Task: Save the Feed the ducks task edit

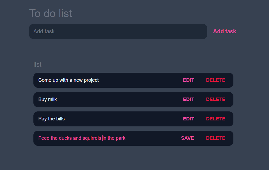Action: click(187, 138)
